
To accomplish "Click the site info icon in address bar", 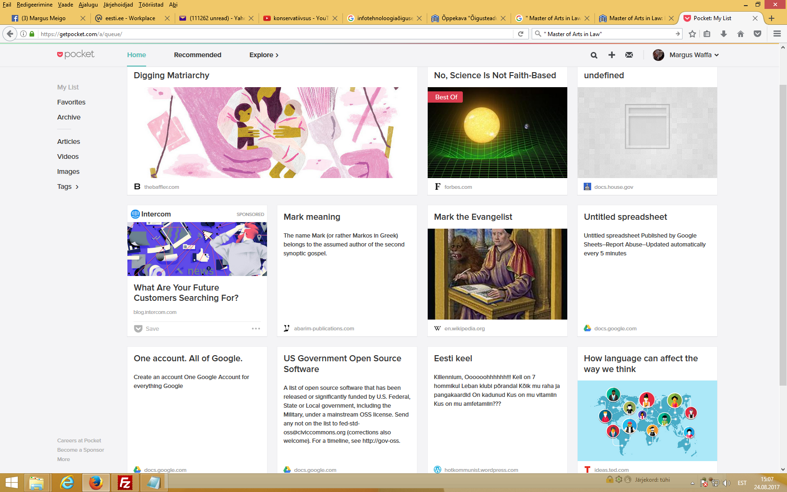I will (23, 34).
